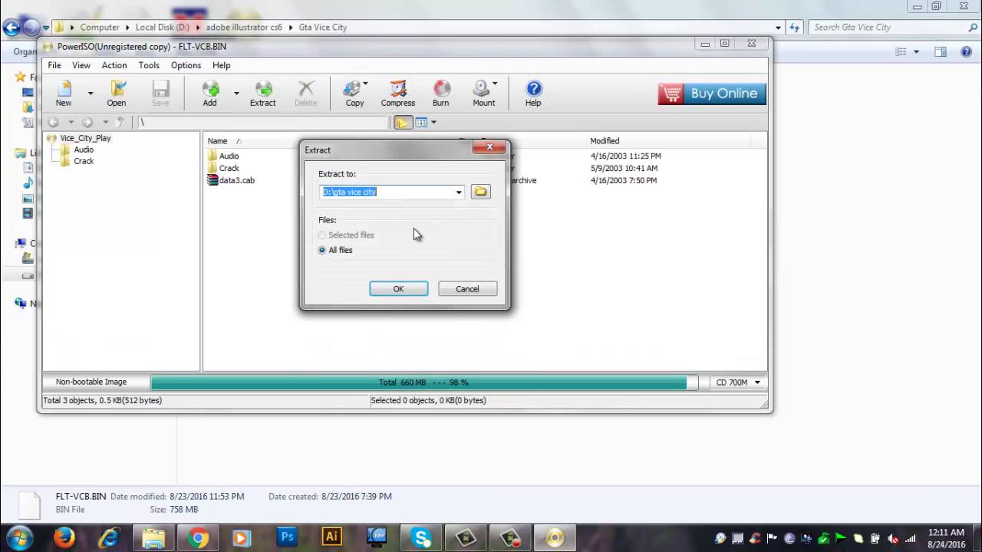Open the Action menu
The width and height of the screenshot is (982, 552).
pos(114,65)
